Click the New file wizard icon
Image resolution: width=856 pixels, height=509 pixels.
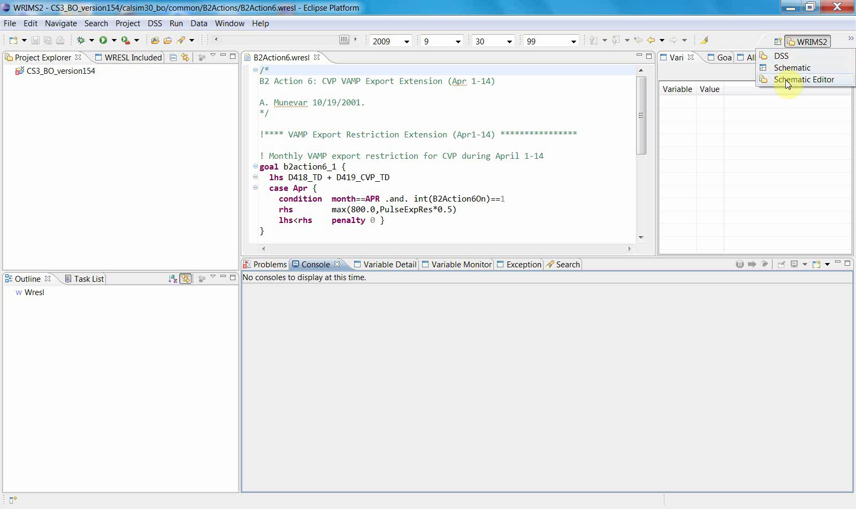tap(13, 41)
